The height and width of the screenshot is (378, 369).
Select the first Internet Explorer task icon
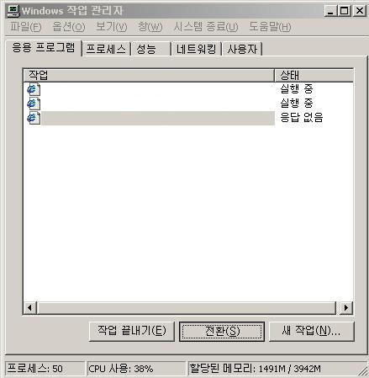(34, 89)
